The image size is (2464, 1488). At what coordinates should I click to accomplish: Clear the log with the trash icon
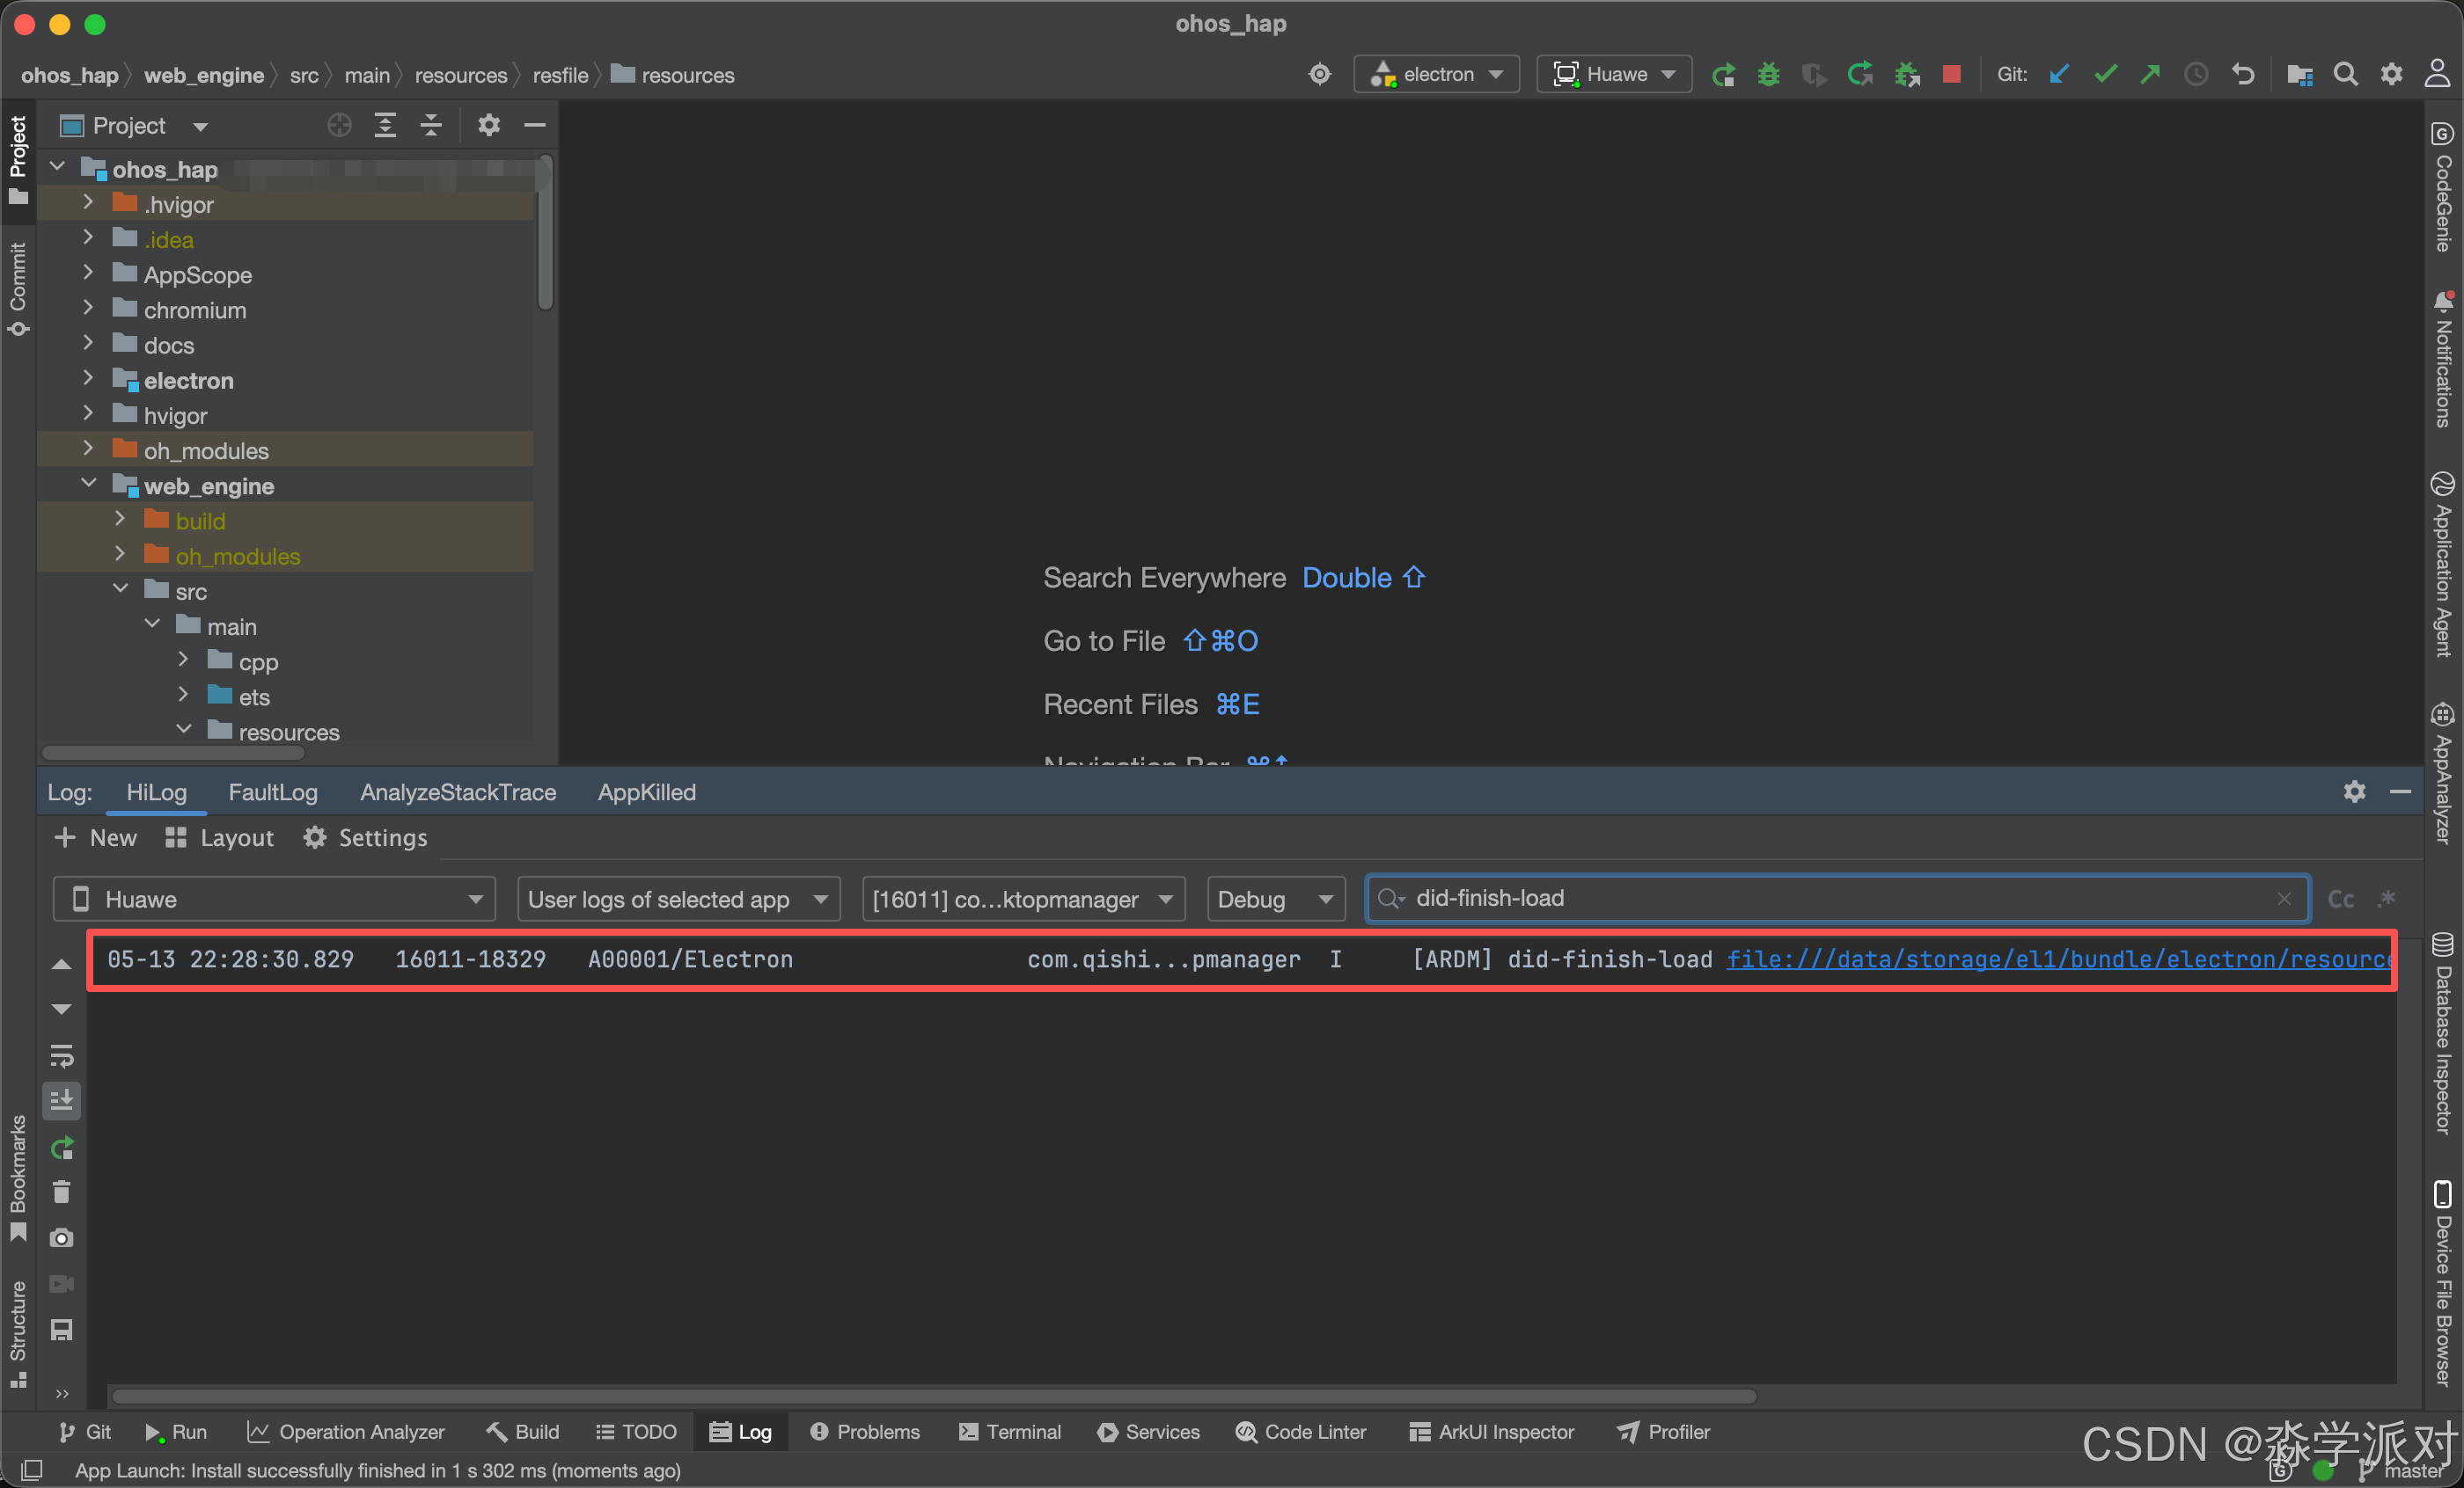coord(61,1193)
